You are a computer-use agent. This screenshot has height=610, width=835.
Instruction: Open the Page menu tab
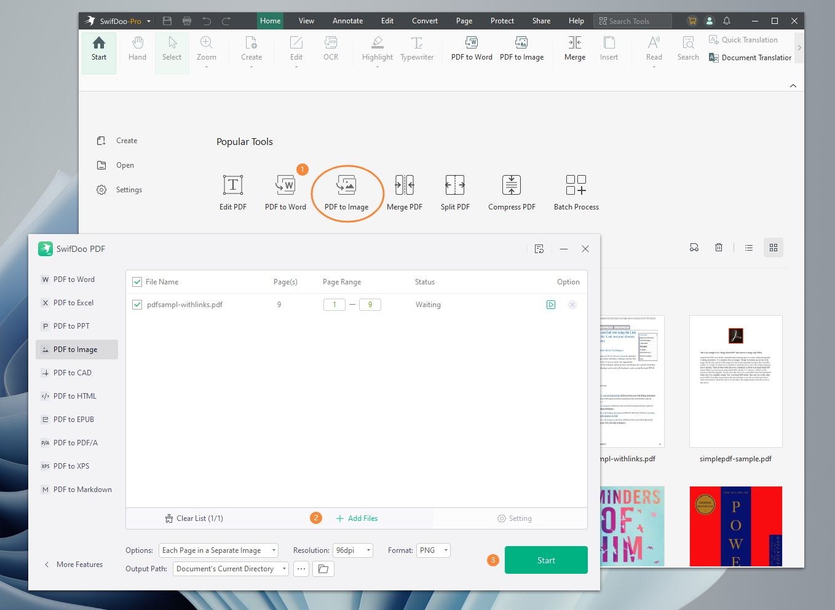coord(464,21)
